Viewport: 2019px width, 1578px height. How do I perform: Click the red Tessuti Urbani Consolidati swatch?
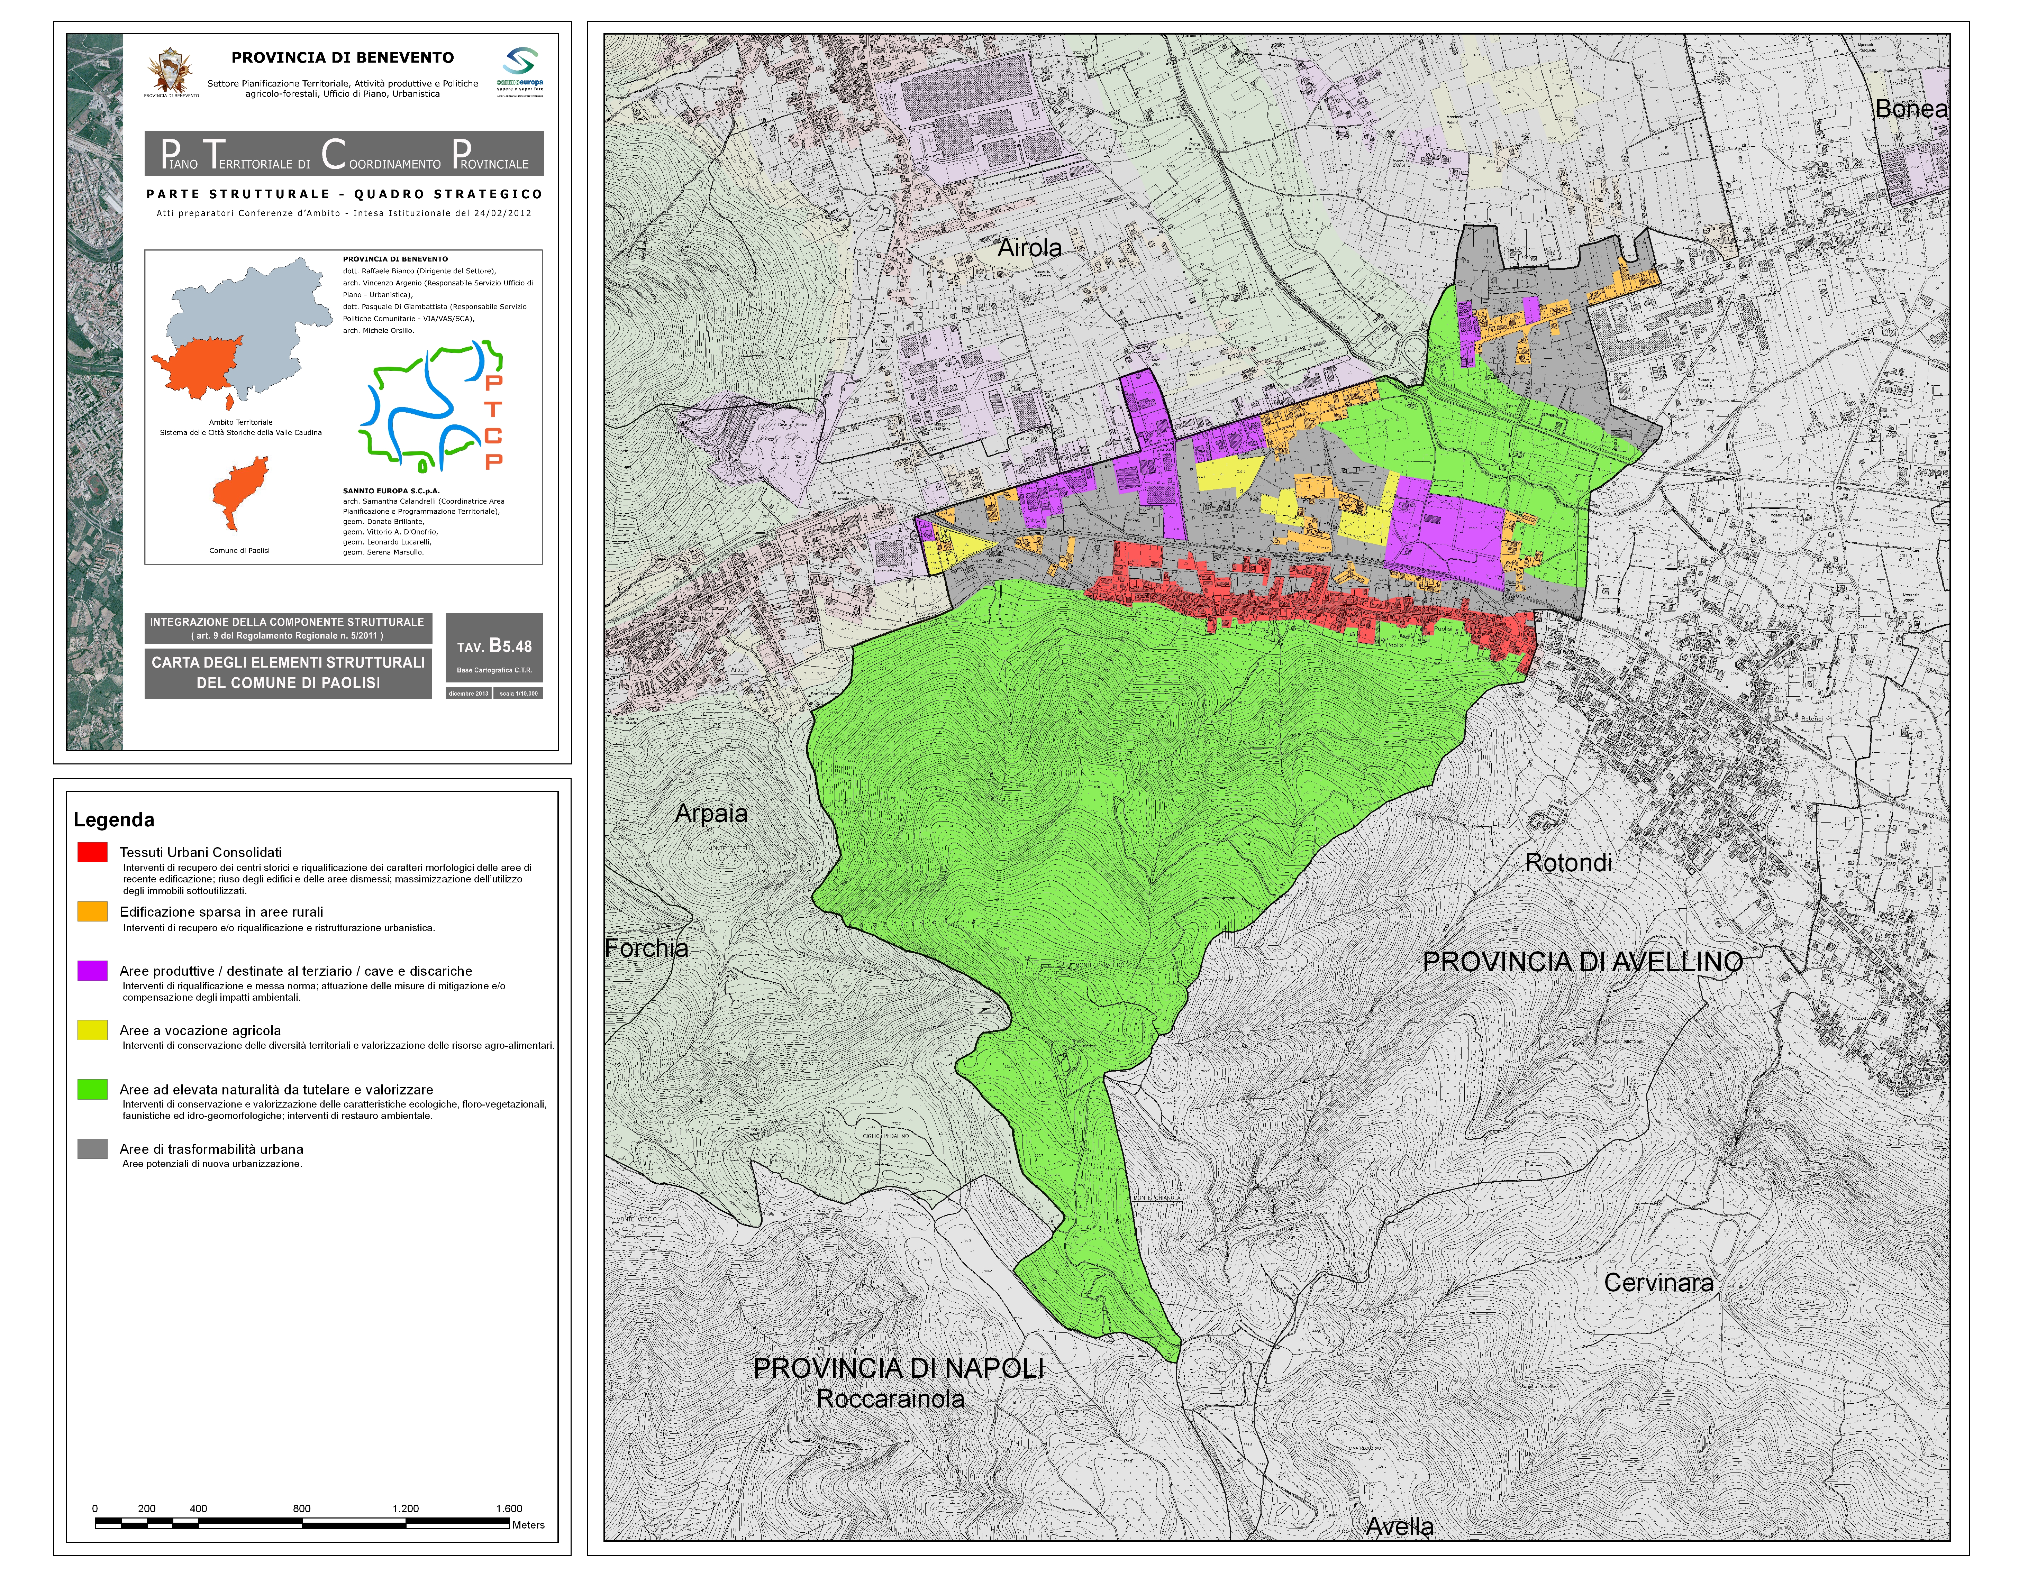click(x=92, y=852)
